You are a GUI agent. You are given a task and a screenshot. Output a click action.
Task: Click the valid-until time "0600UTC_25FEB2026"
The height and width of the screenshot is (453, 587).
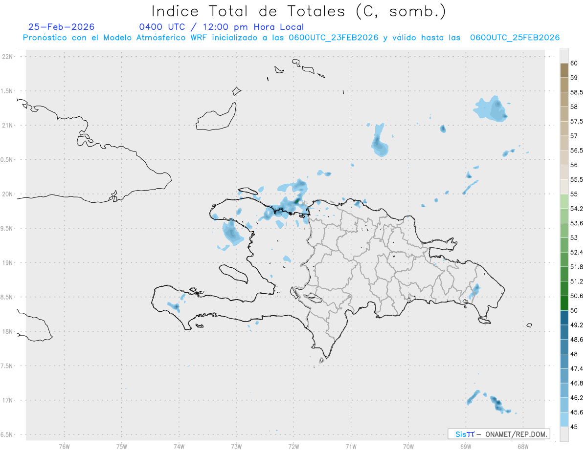tap(515, 38)
